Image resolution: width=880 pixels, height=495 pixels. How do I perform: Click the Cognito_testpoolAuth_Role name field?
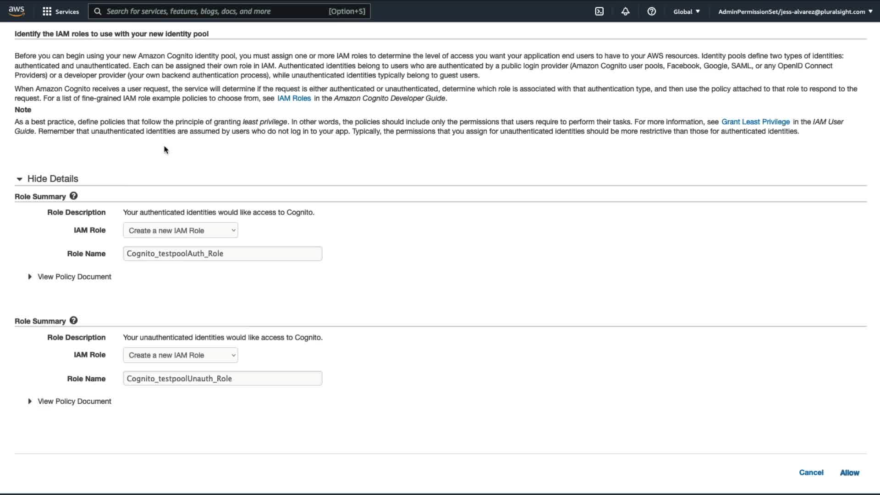pos(222,254)
